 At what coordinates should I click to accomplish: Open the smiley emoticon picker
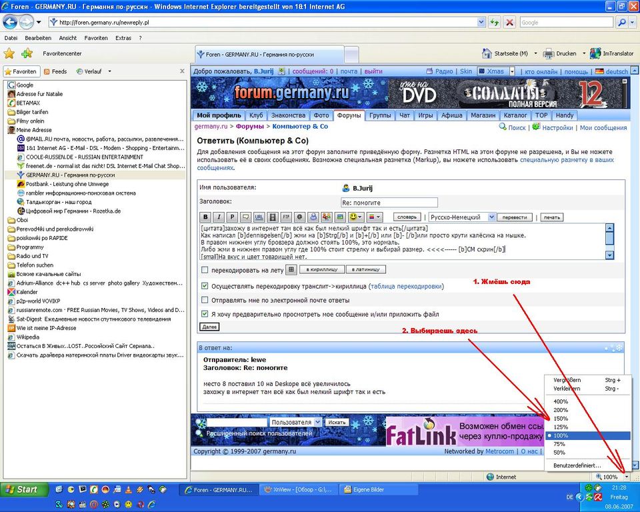coord(355,217)
